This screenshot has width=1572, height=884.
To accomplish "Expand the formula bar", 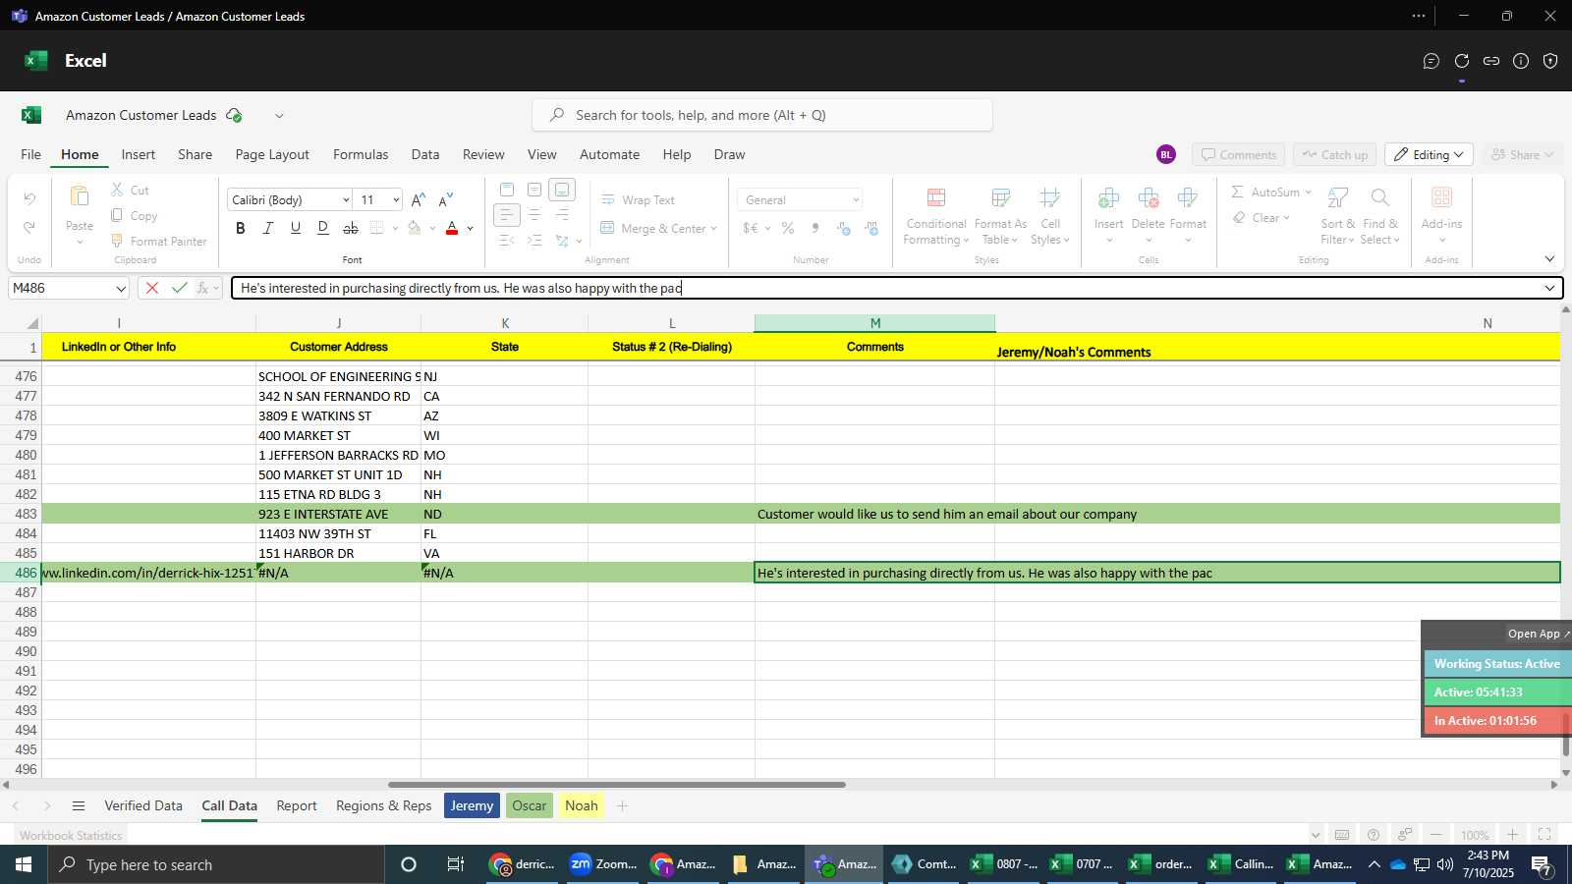I will click(1549, 288).
